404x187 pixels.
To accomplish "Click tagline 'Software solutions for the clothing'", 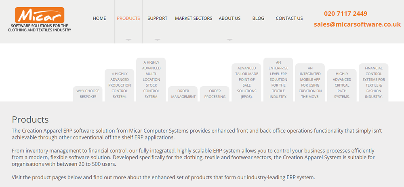I will (40, 28).
